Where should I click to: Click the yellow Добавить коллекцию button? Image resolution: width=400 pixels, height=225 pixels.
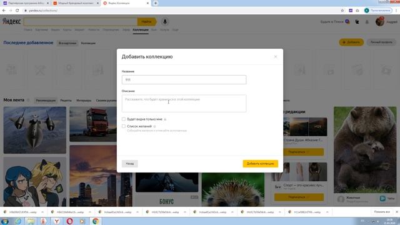(x=260, y=164)
